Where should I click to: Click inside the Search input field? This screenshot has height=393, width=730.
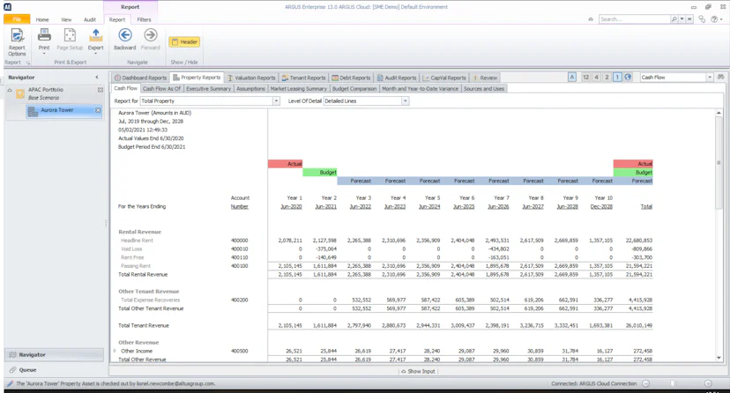click(x=634, y=19)
